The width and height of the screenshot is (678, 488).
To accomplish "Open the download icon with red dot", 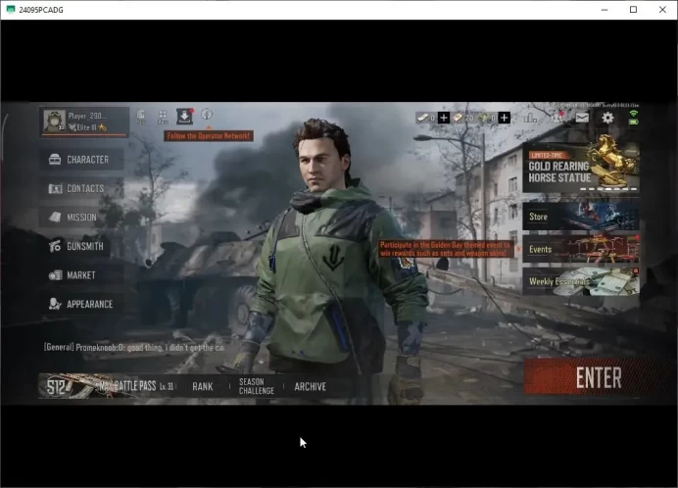I will 184,117.
